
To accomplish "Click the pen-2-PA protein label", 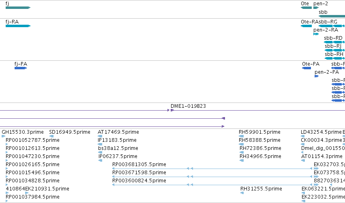I will pyautogui.click(x=327, y=72).
